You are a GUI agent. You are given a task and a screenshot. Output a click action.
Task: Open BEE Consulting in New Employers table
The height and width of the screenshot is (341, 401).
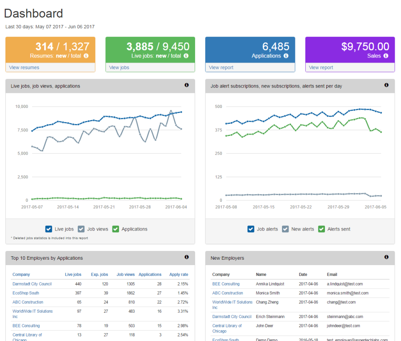(226, 284)
